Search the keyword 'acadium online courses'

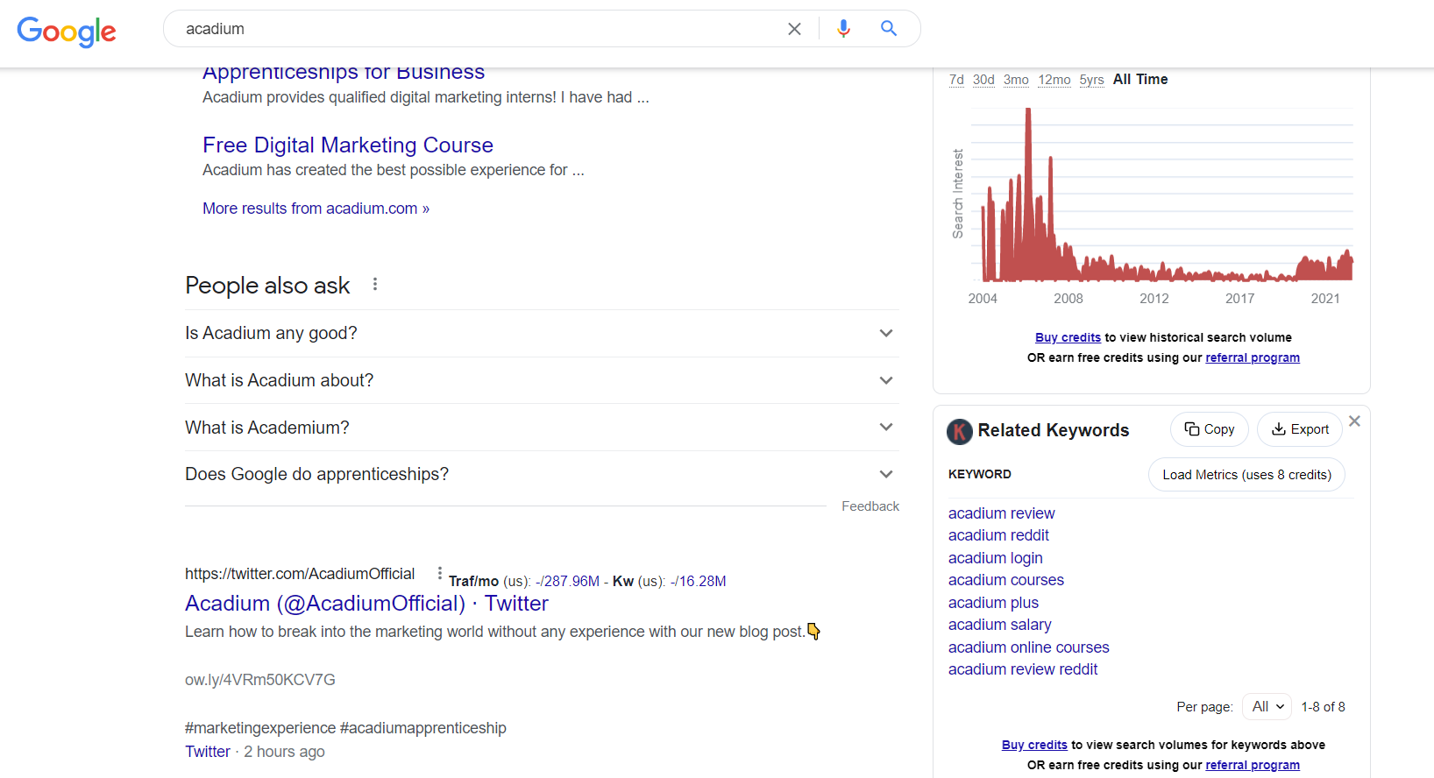1029,647
